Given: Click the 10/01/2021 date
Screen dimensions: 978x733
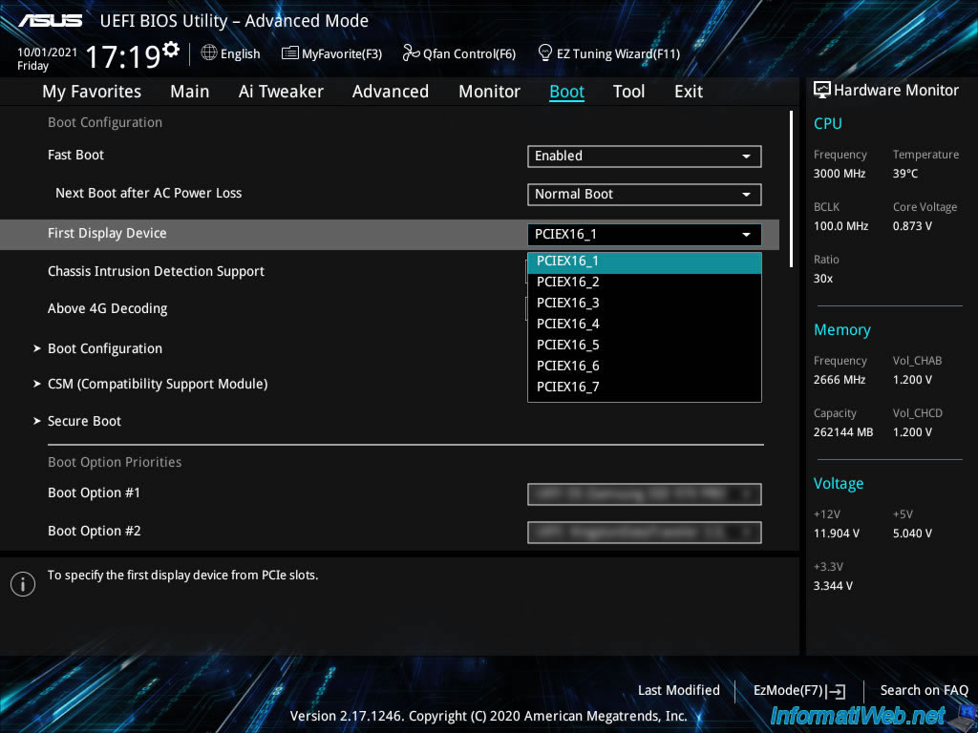Looking at the screenshot, I should (x=48, y=52).
